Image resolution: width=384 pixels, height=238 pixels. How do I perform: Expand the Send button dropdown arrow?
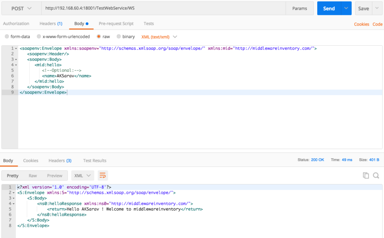(346, 8)
